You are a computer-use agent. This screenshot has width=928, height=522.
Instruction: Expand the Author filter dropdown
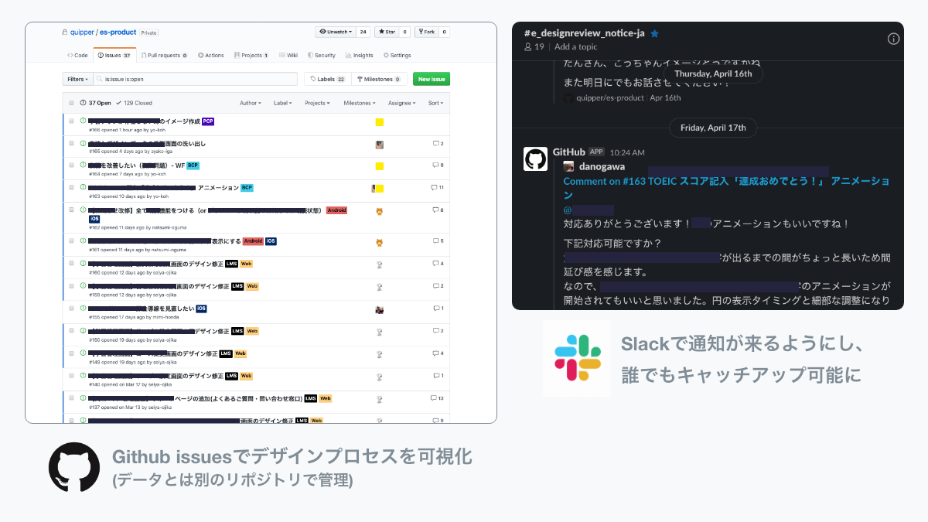(x=250, y=103)
